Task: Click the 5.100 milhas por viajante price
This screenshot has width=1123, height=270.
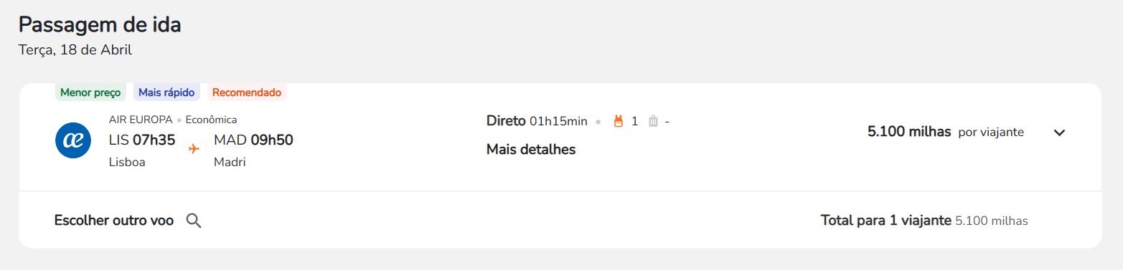Action: tap(946, 132)
